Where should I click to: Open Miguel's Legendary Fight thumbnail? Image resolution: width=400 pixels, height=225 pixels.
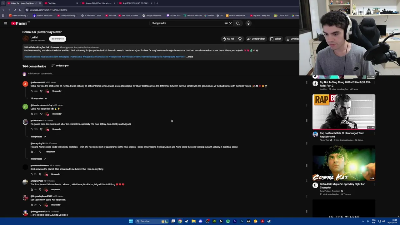tap(344, 163)
